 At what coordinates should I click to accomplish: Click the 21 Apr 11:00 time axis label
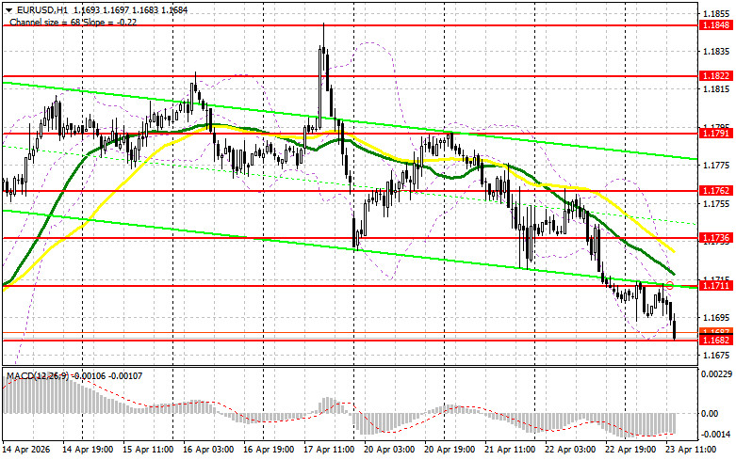click(x=510, y=450)
